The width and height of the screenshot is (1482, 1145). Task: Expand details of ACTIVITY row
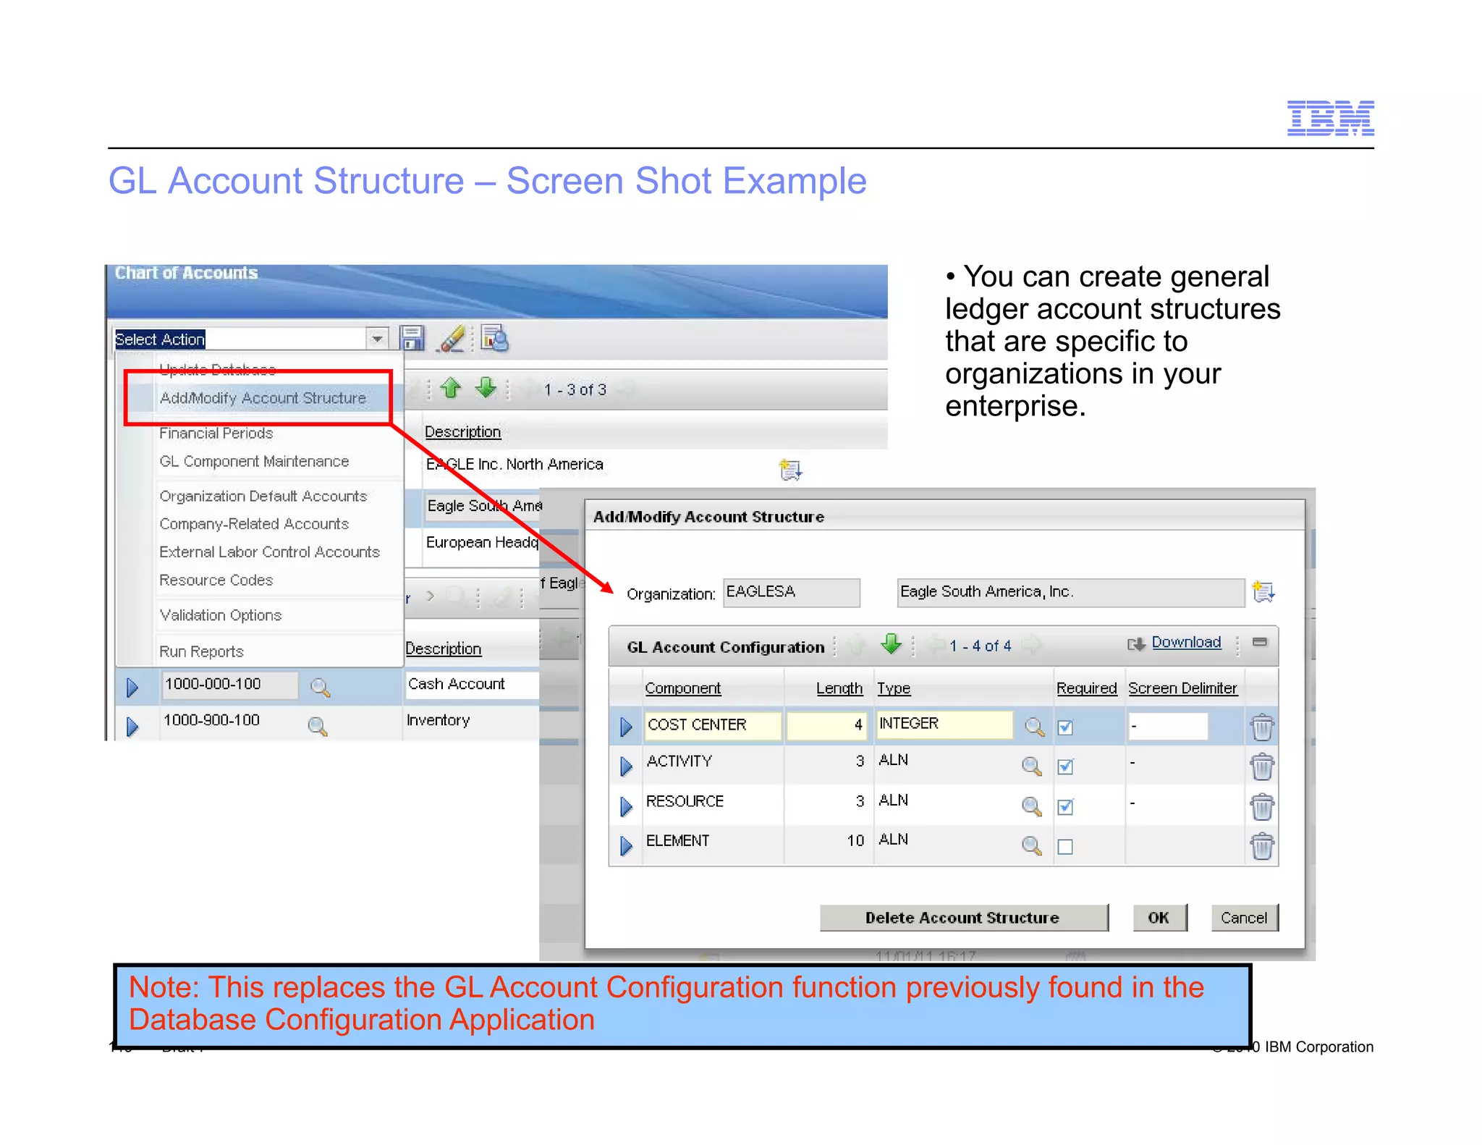click(x=627, y=766)
